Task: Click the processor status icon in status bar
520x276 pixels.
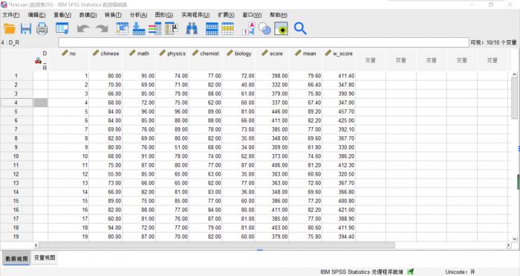Action: 411,272
